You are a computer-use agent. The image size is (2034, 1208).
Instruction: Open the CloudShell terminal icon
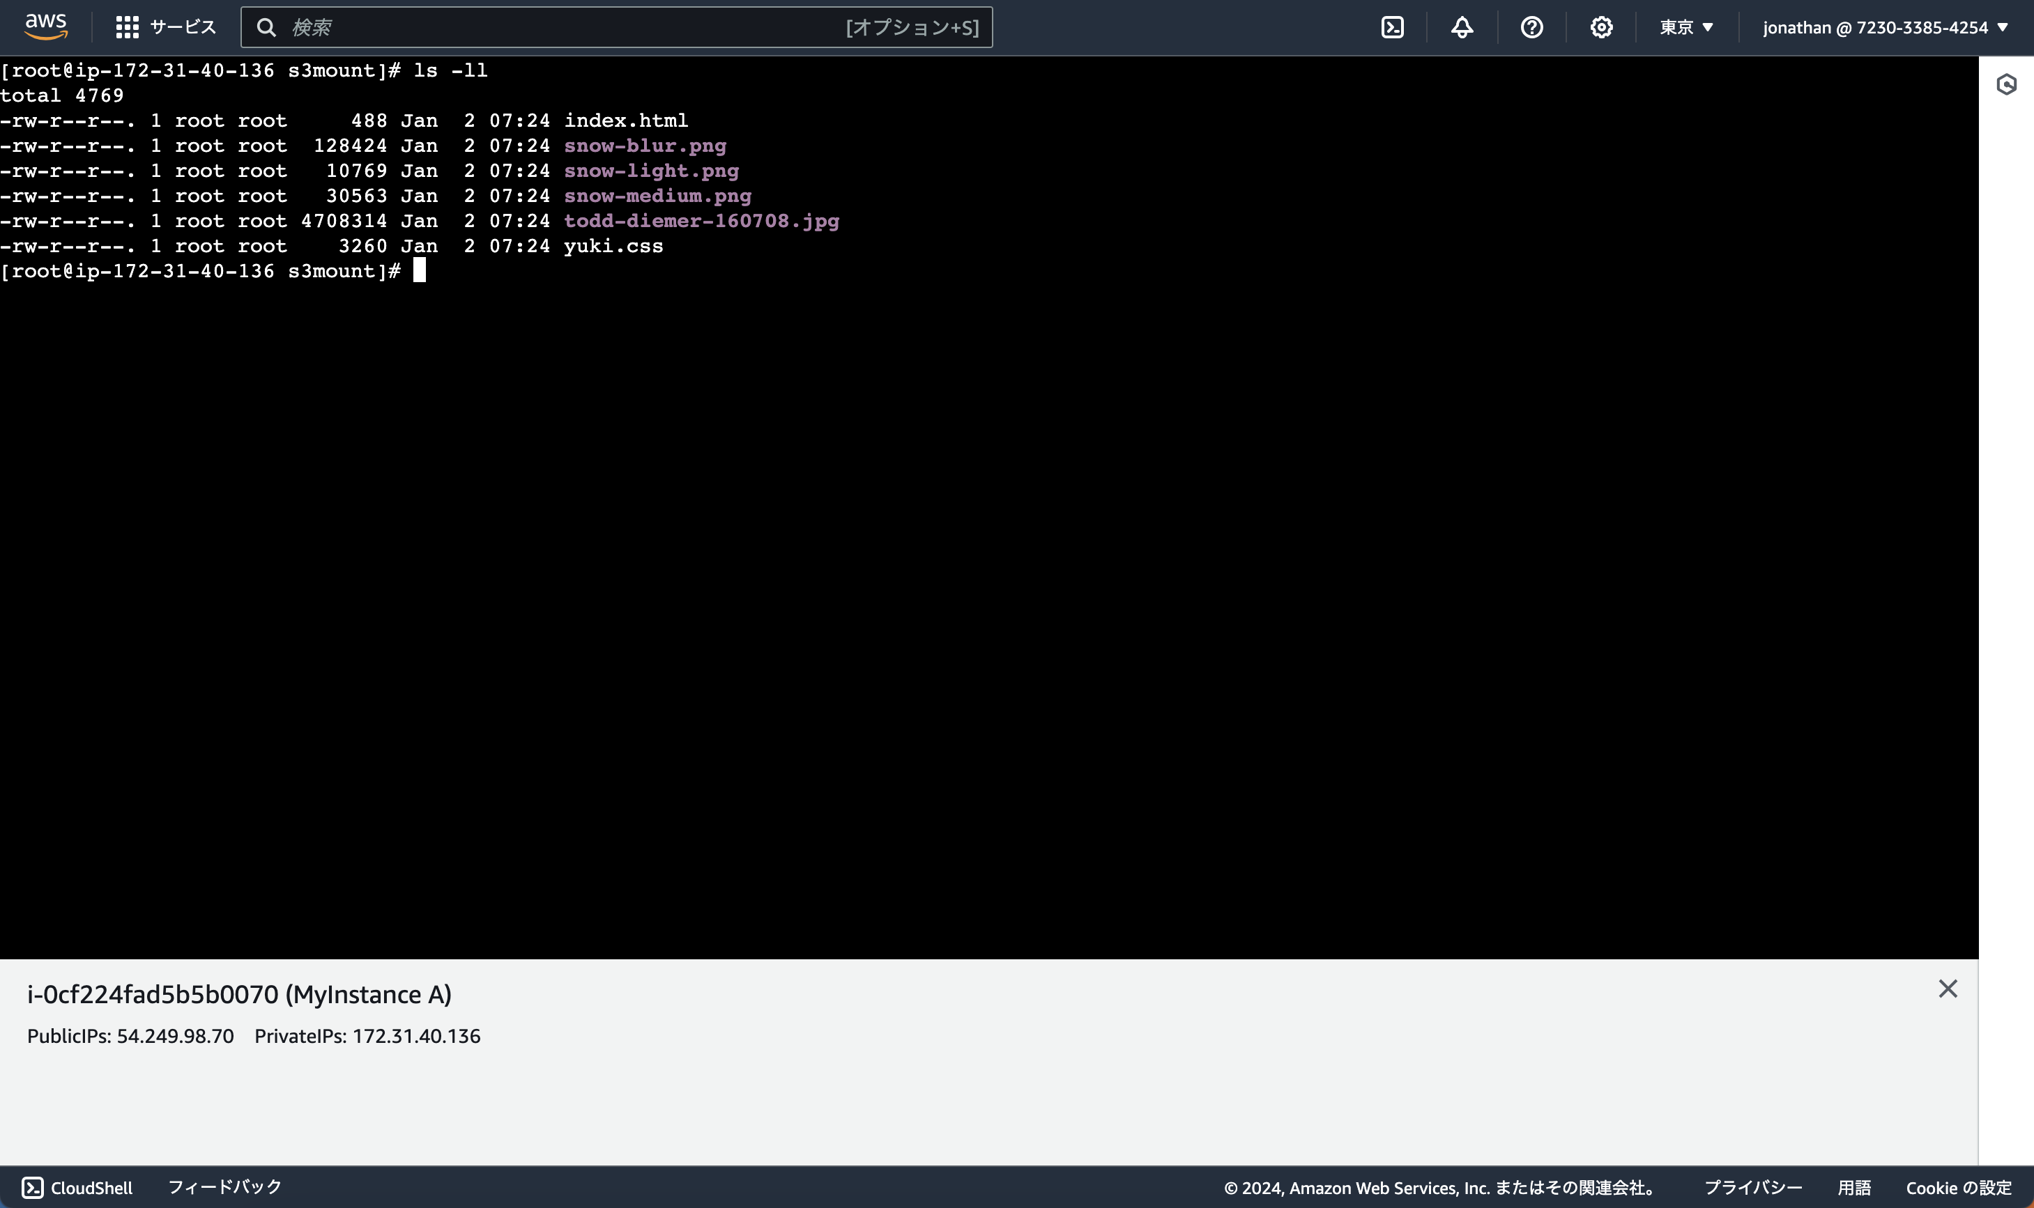(1391, 27)
